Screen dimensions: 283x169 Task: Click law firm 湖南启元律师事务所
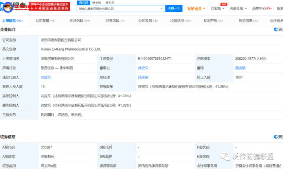pos(153,166)
